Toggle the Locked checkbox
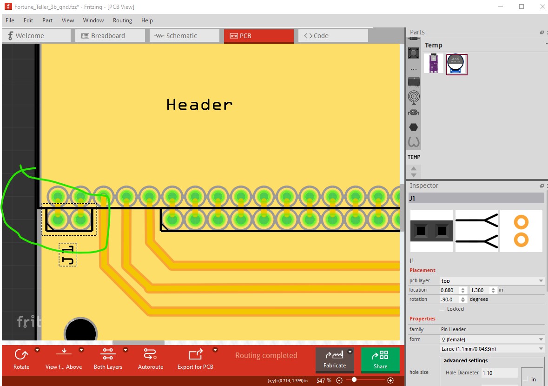This screenshot has height=386, width=548. [442, 309]
